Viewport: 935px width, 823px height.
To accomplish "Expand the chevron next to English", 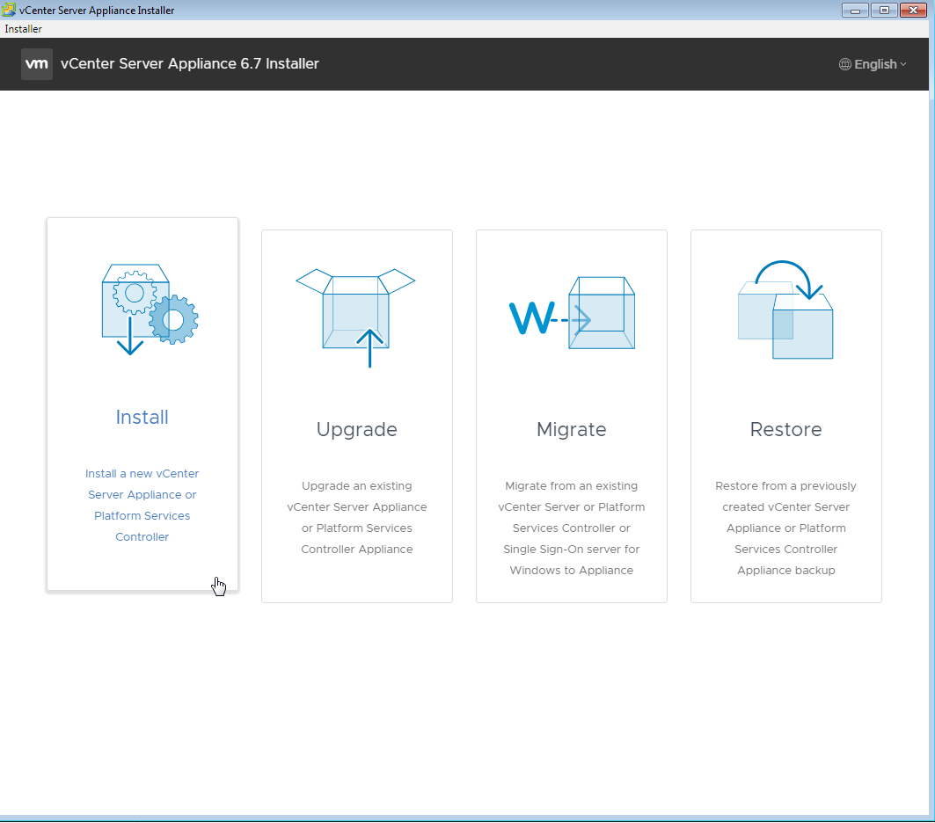I will click(x=903, y=64).
